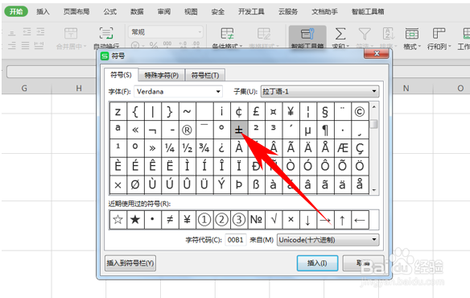This screenshot has width=470, height=298.
Task: Pick the not-equal ≠ recent symbol
Action: click(170, 220)
